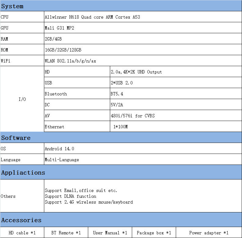Click the '2GB/4GB' value cell
The image size is (242, 238).
pos(143,39)
